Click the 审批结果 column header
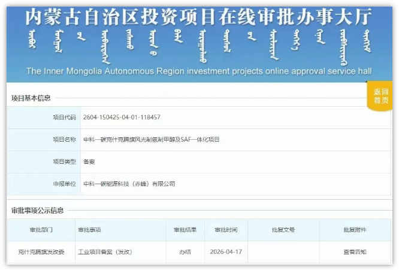Viewport: 399px width, 270px height. click(185, 230)
